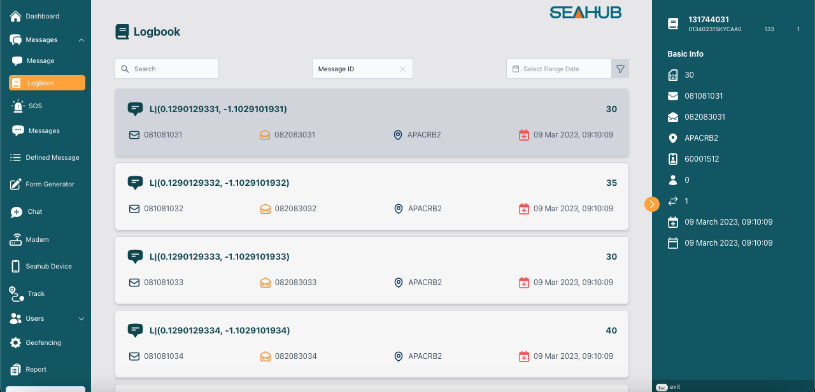Click the Form Generator pencil icon
This screenshot has width=815, height=392.
[x=16, y=185]
